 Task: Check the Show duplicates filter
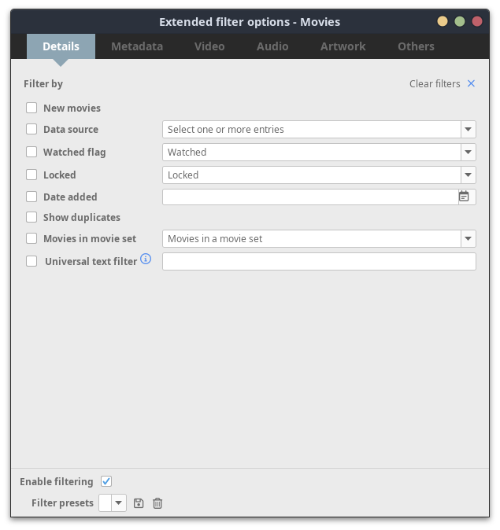coord(31,218)
